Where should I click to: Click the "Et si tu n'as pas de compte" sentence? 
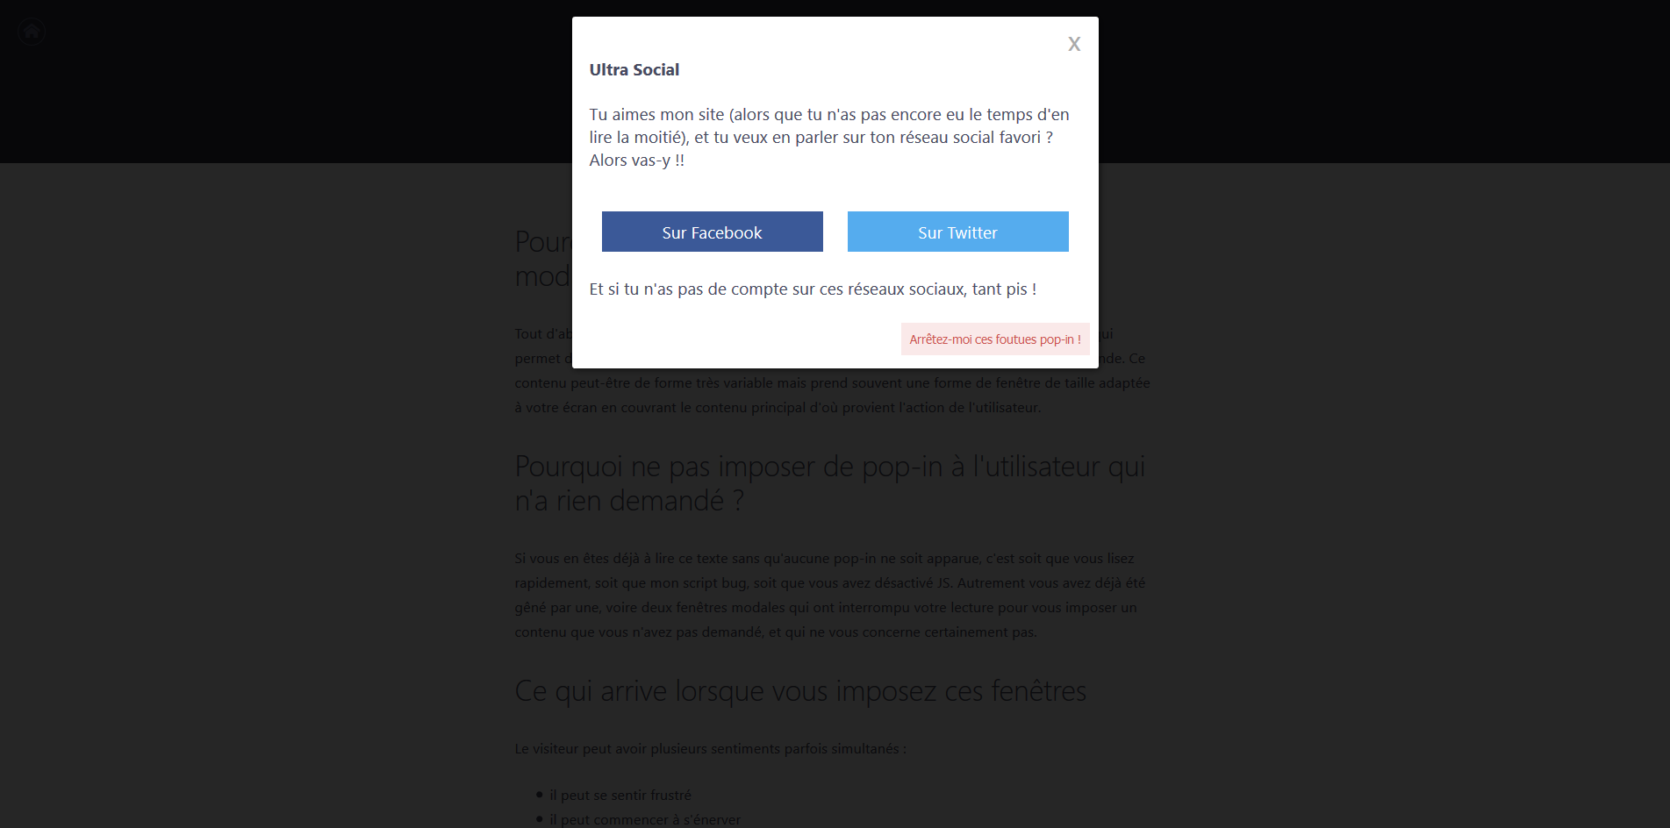click(813, 289)
